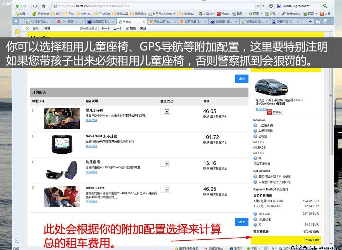Open the 扩展中心 extension center
342x250 pixels.
click(x=206, y=14)
